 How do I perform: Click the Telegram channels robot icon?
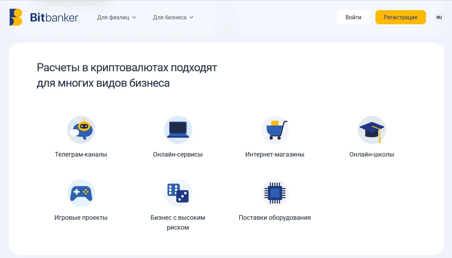81,130
